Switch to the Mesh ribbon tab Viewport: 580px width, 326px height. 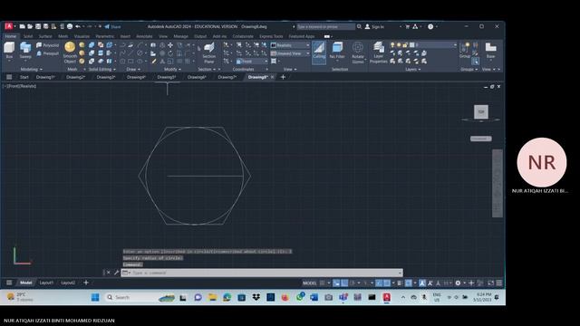(x=63, y=36)
